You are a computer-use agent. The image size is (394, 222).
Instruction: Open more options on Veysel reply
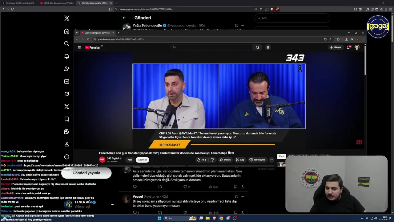[243, 196]
